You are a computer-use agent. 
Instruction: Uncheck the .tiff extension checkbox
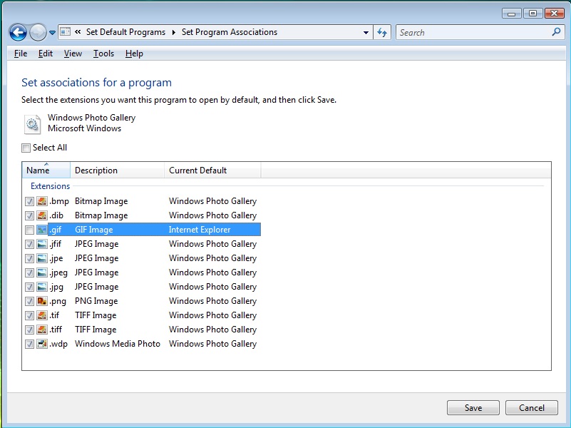click(x=29, y=330)
